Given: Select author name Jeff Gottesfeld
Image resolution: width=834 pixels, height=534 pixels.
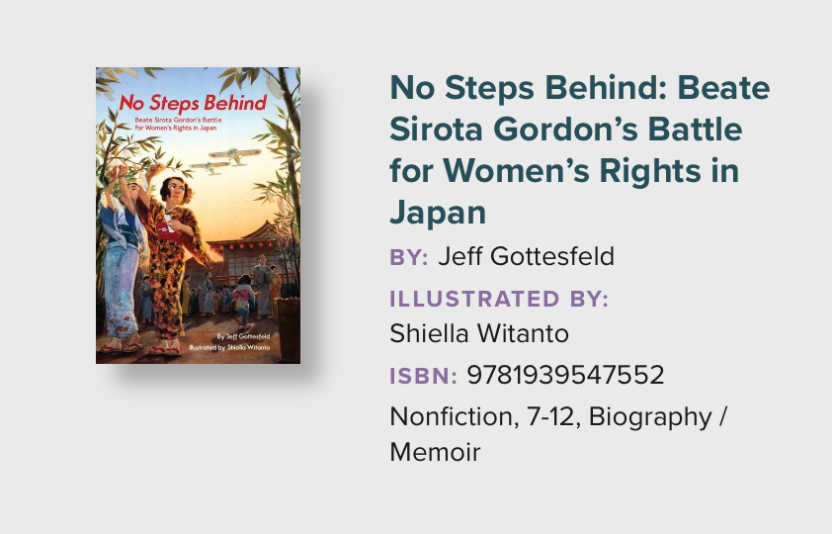Looking at the screenshot, I should pos(526,257).
